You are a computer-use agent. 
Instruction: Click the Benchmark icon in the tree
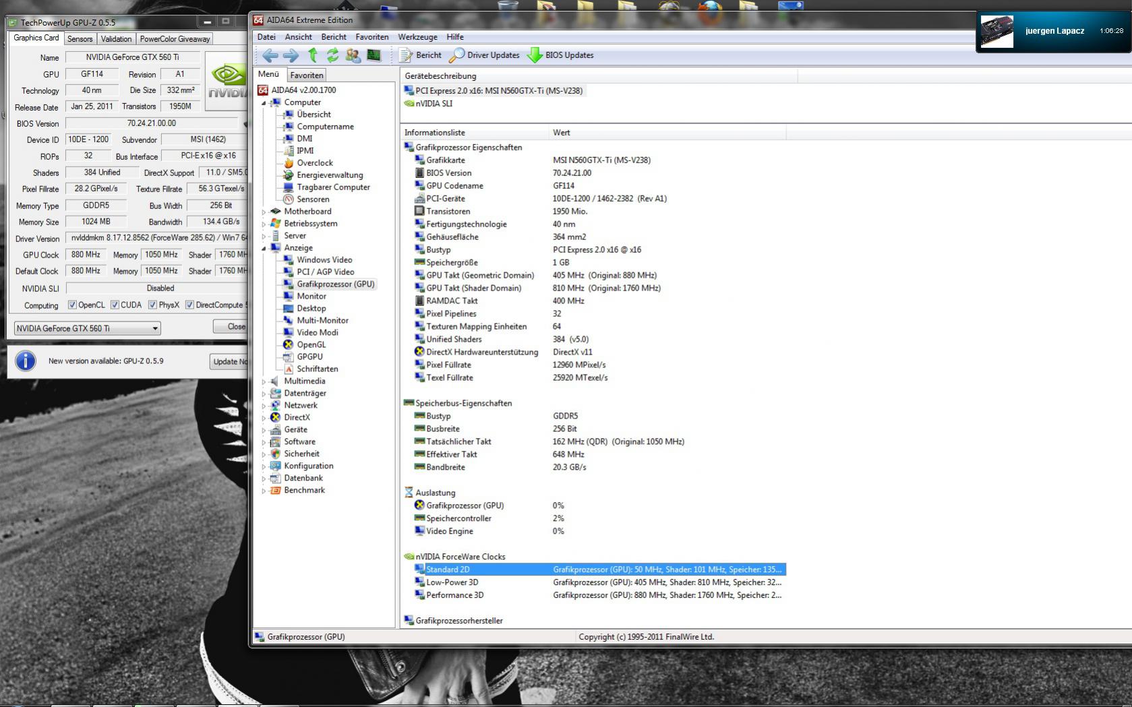click(276, 491)
